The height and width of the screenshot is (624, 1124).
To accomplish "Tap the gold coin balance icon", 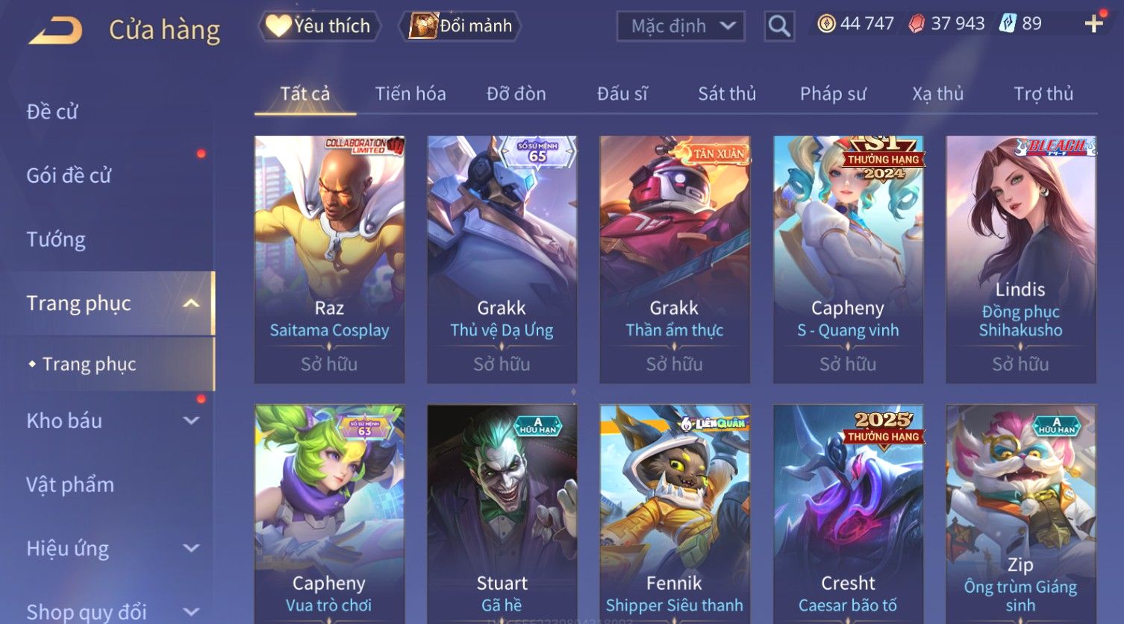I will tap(826, 24).
